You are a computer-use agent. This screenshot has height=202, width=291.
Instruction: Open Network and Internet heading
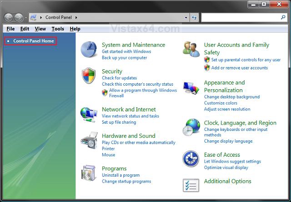click(129, 110)
